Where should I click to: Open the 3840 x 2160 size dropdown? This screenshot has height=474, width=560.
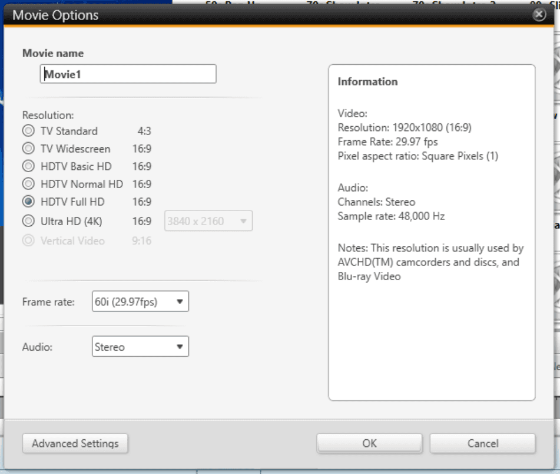point(208,221)
